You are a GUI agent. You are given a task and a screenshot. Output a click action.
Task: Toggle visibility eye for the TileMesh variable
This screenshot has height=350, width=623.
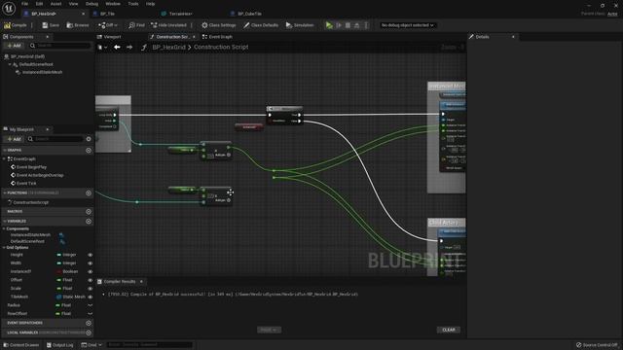point(91,297)
